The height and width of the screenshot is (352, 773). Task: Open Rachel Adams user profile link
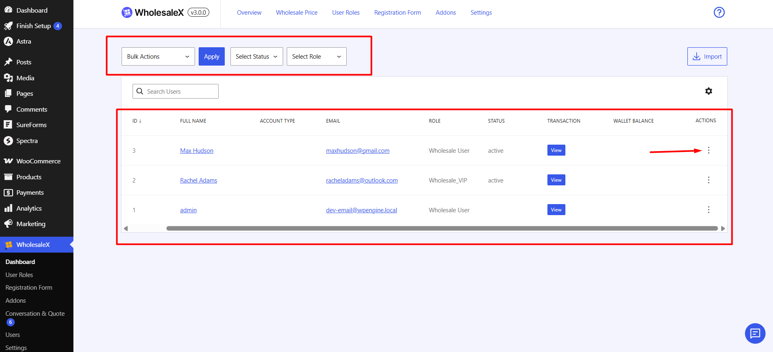tap(199, 180)
